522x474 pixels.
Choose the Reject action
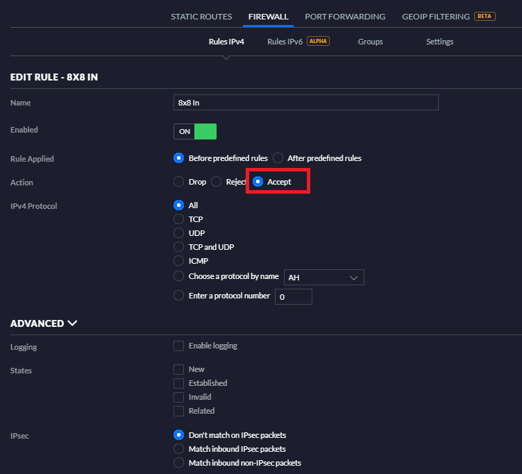[x=216, y=182]
